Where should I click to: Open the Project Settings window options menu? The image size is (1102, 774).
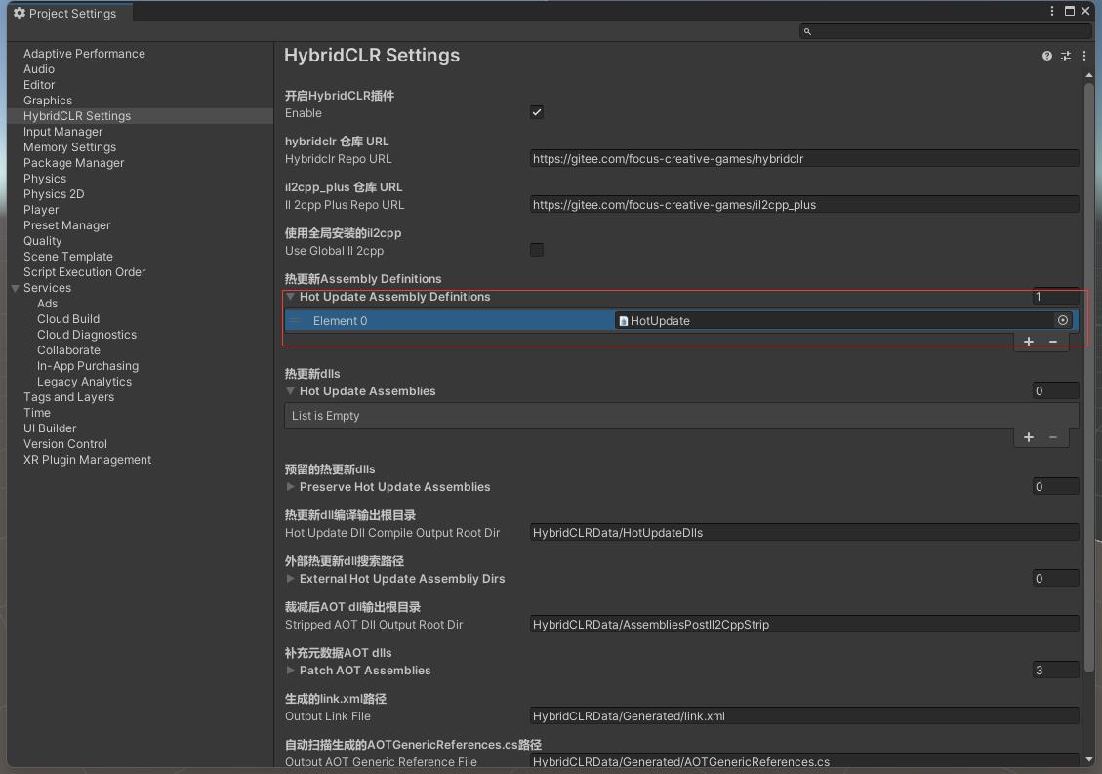(x=1052, y=11)
